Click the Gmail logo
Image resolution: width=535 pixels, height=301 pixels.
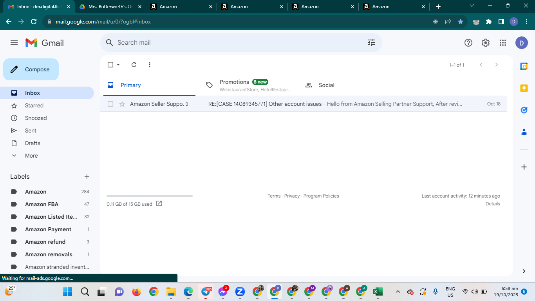pyautogui.click(x=44, y=43)
